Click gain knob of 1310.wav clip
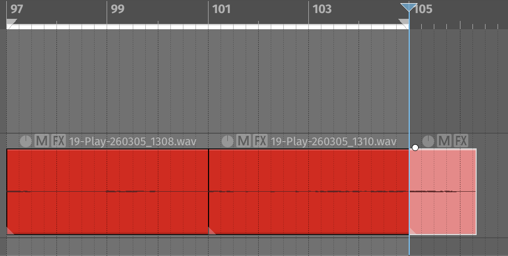Image resolution: width=508 pixels, height=256 pixels. click(x=227, y=141)
